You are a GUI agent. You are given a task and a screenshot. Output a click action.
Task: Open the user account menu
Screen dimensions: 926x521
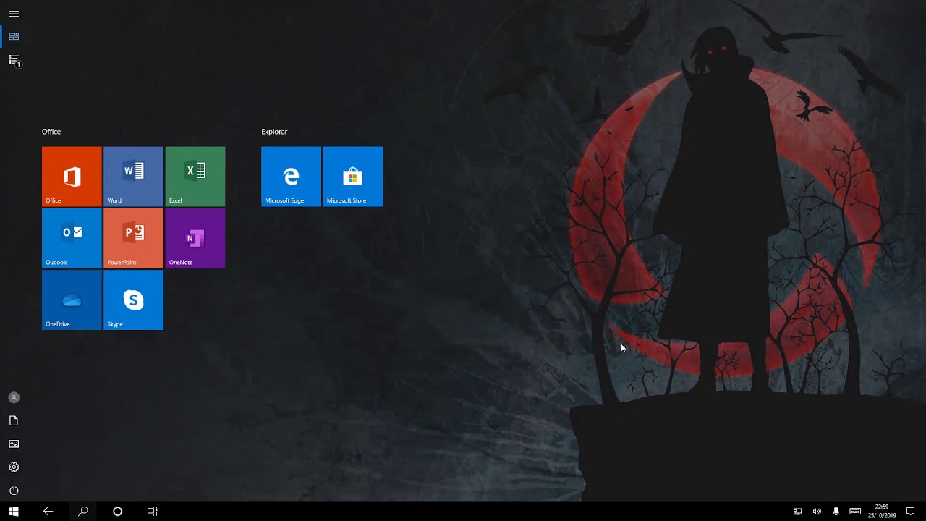14,397
